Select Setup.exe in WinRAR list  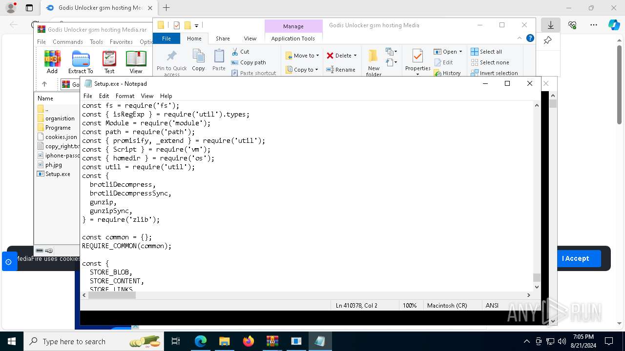click(x=58, y=174)
